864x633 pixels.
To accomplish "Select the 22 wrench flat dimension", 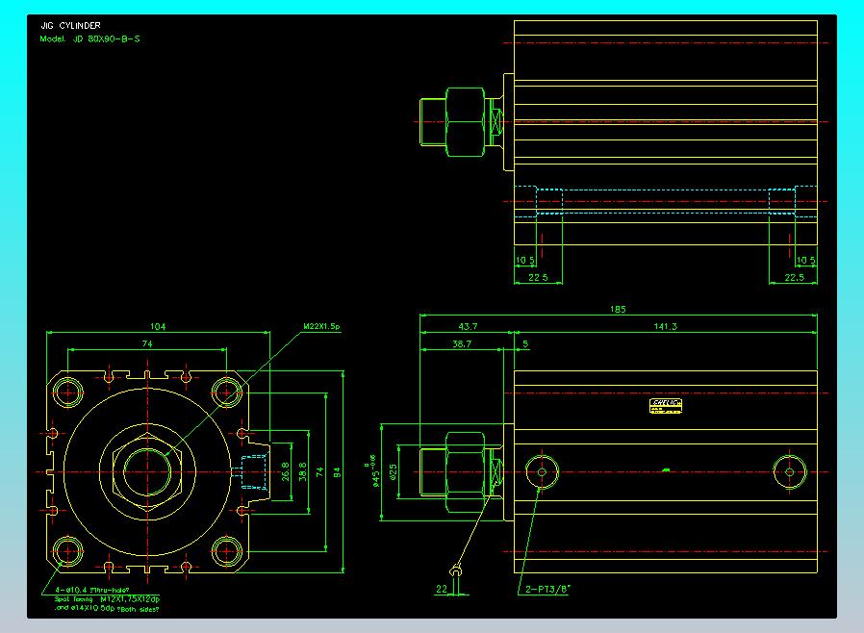I will click(442, 589).
